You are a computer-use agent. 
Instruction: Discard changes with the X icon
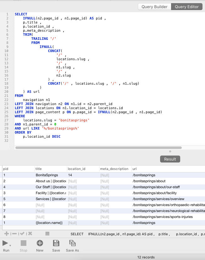(30, 234)
